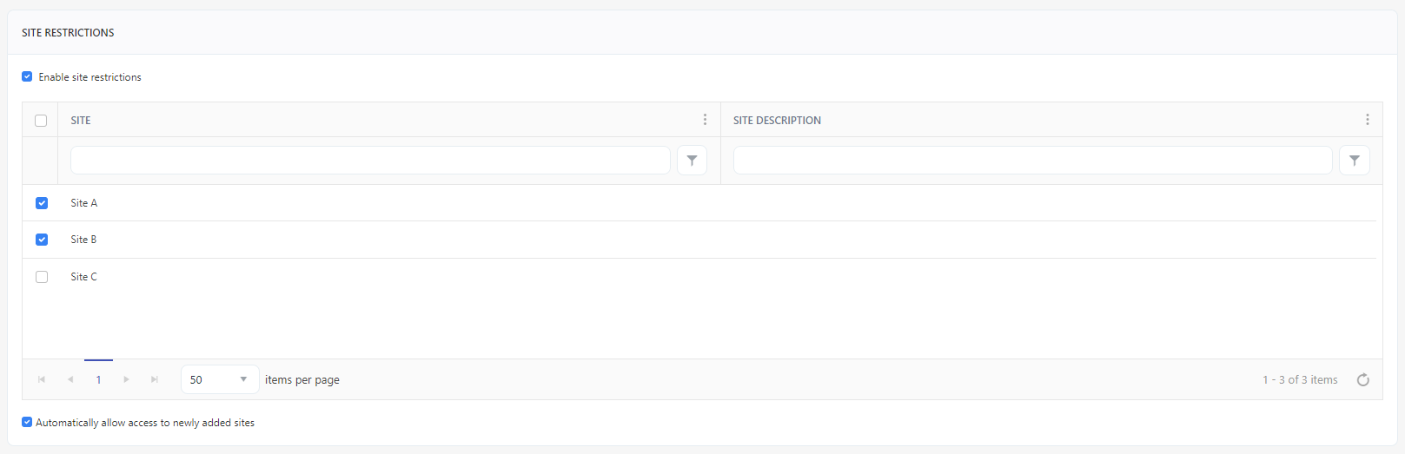Toggle the select-all checkbox in header
Screen dimensions: 1405x454
[x=41, y=121]
